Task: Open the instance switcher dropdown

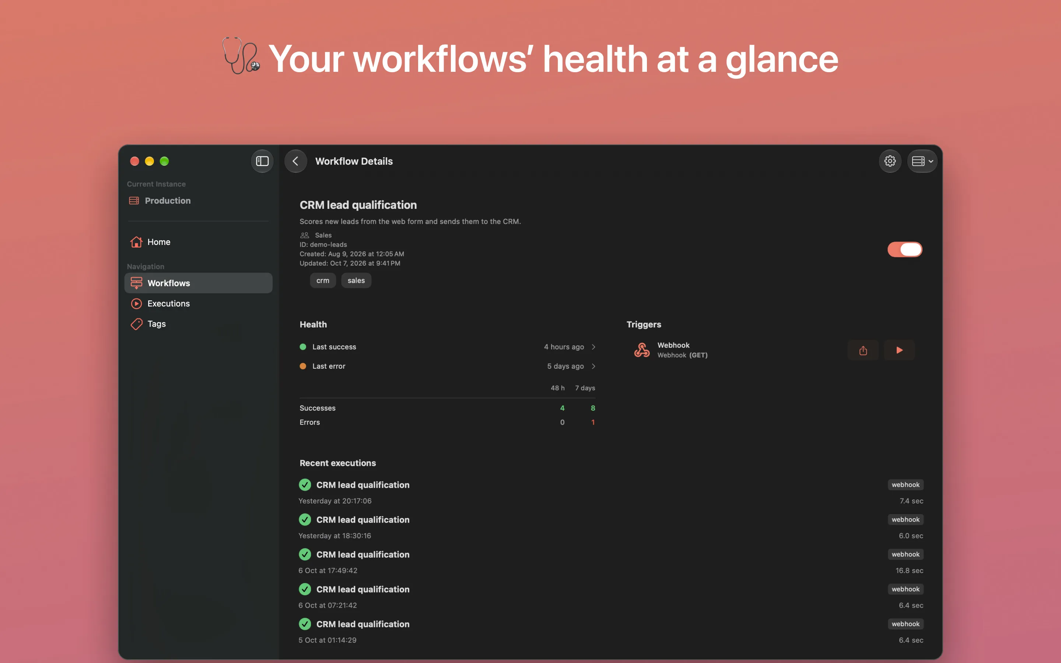Action: point(922,161)
